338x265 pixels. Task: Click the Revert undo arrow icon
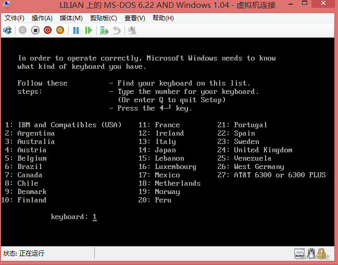[117, 30]
